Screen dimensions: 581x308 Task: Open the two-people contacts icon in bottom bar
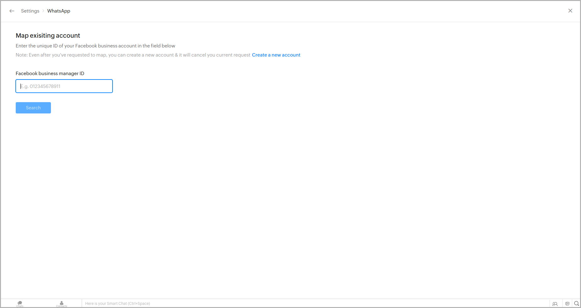[x=555, y=304]
